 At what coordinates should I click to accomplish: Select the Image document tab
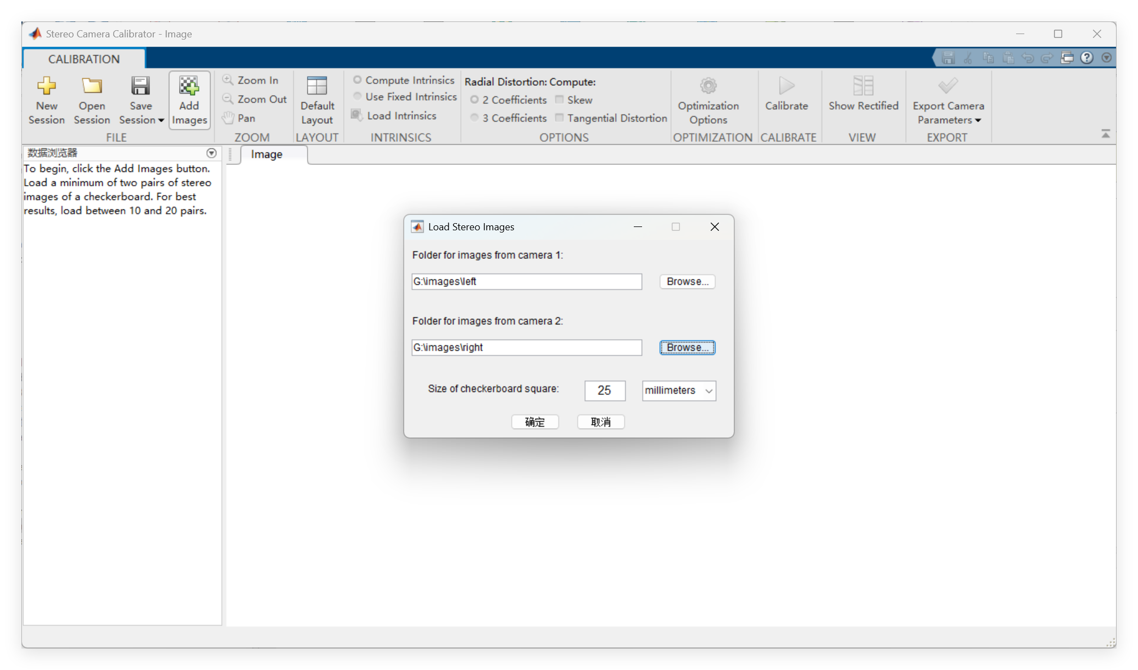pos(266,154)
